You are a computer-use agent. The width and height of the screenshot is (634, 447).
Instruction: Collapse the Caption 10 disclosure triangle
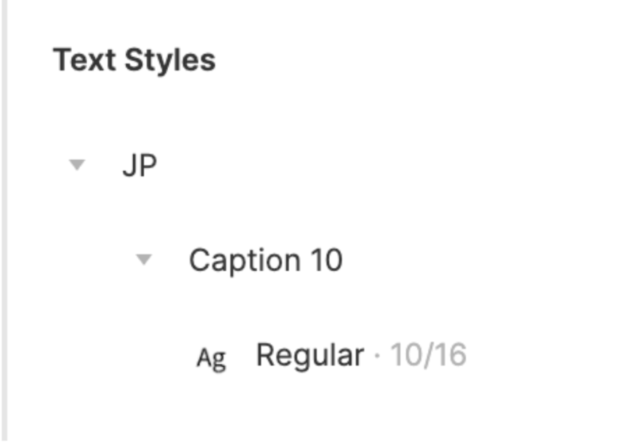click(x=143, y=259)
